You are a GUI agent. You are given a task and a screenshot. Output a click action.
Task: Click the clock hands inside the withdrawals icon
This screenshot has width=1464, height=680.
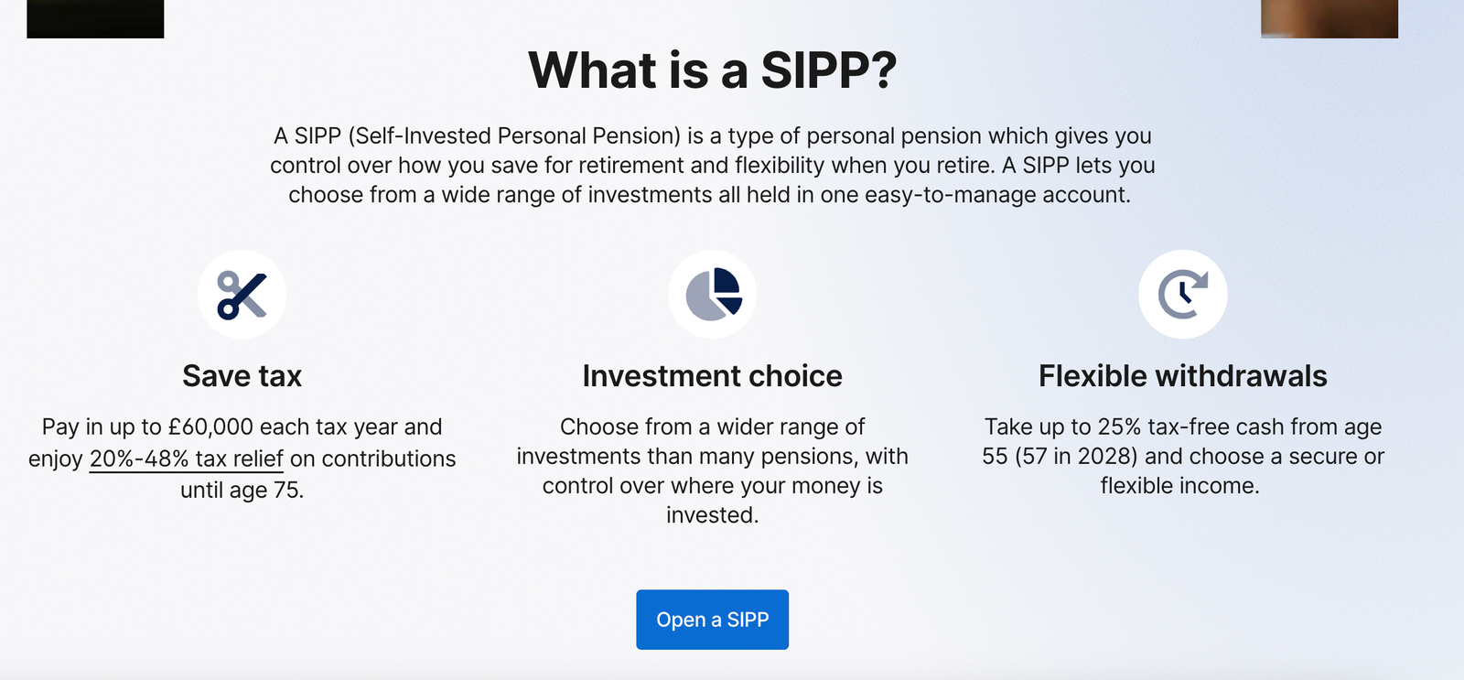1183,294
